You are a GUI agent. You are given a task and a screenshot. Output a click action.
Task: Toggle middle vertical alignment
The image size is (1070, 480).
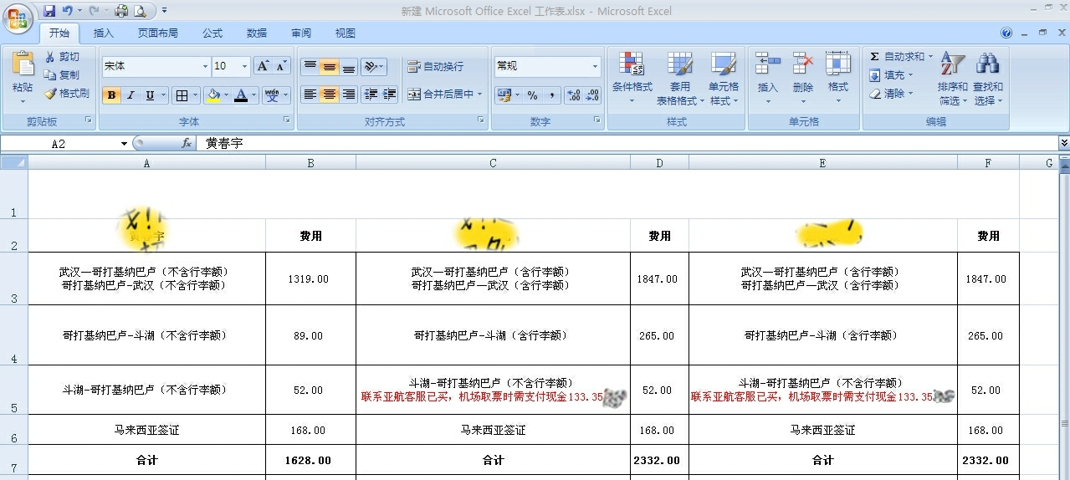(x=329, y=67)
